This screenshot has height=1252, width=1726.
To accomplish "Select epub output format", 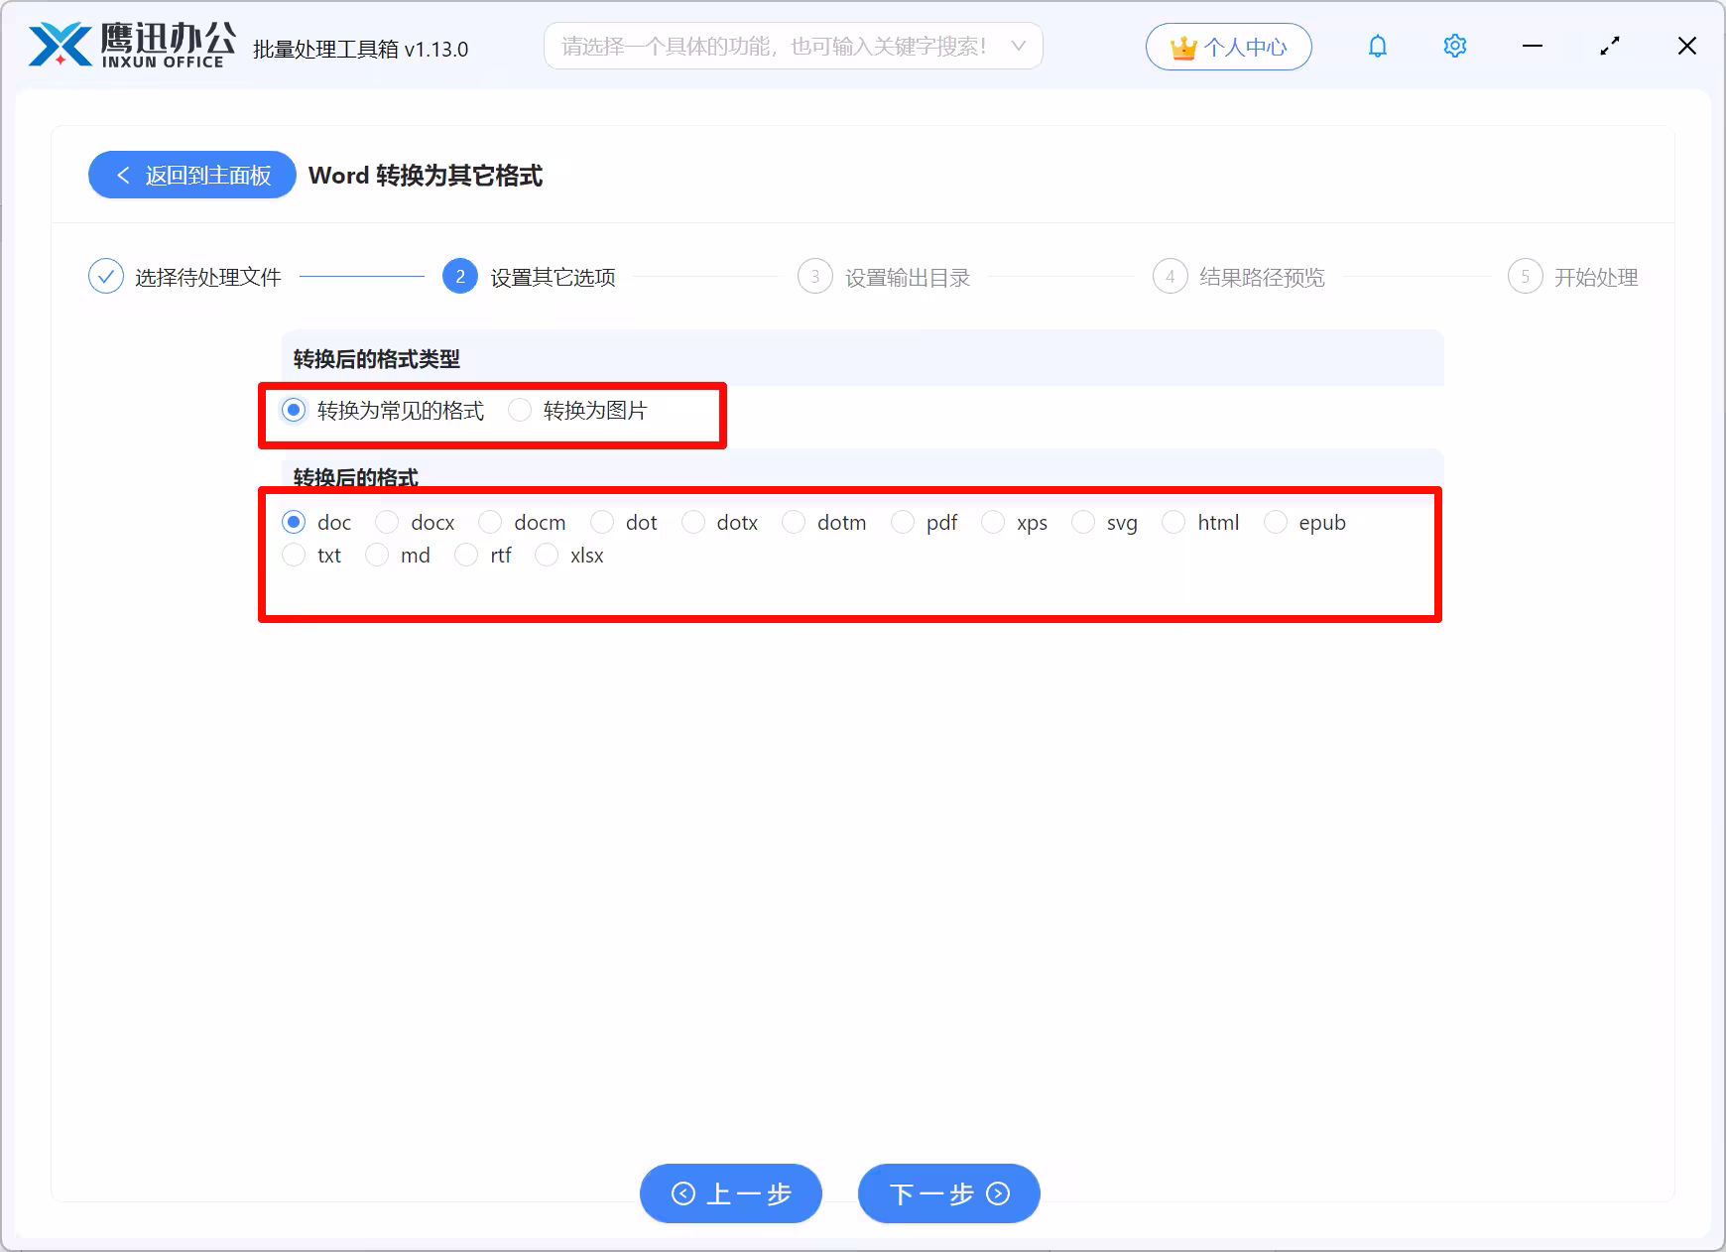I will point(1276,521).
